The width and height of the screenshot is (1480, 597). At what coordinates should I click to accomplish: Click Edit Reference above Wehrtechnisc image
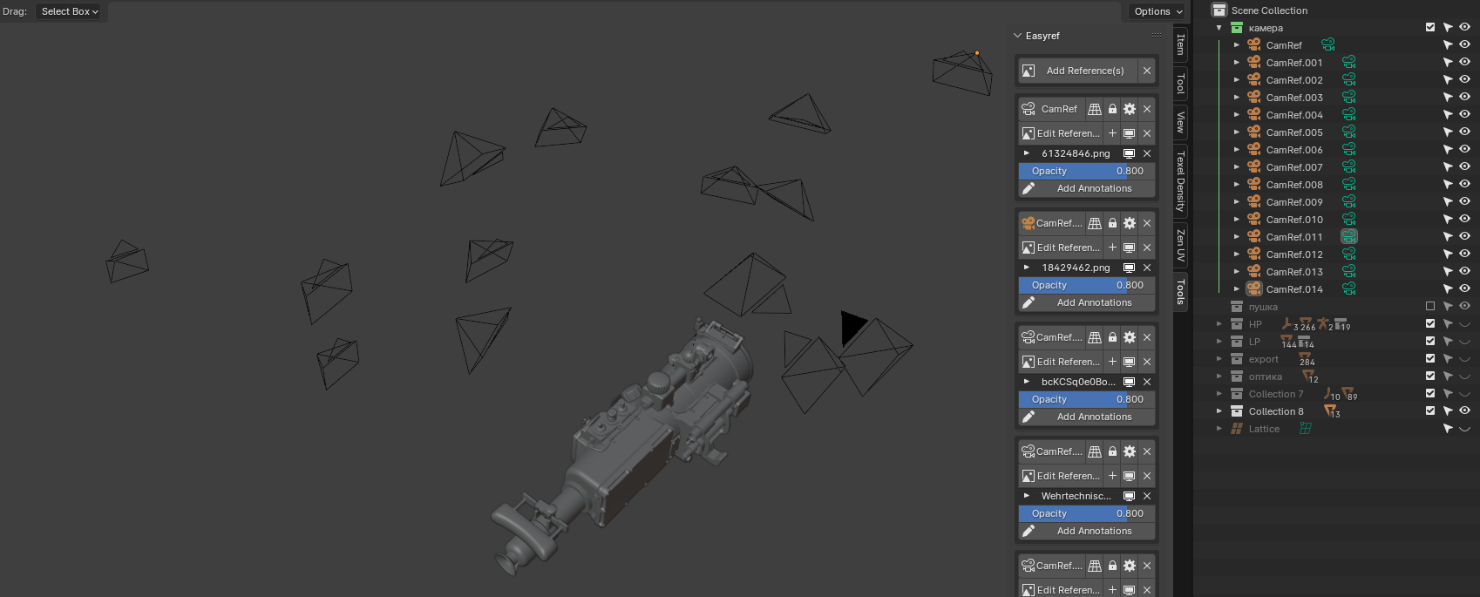1061,476
